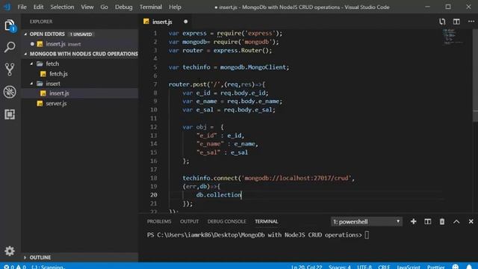This screenshot has height=269, width=478.
Task: Open the Go menu
Action: [105, 7]
